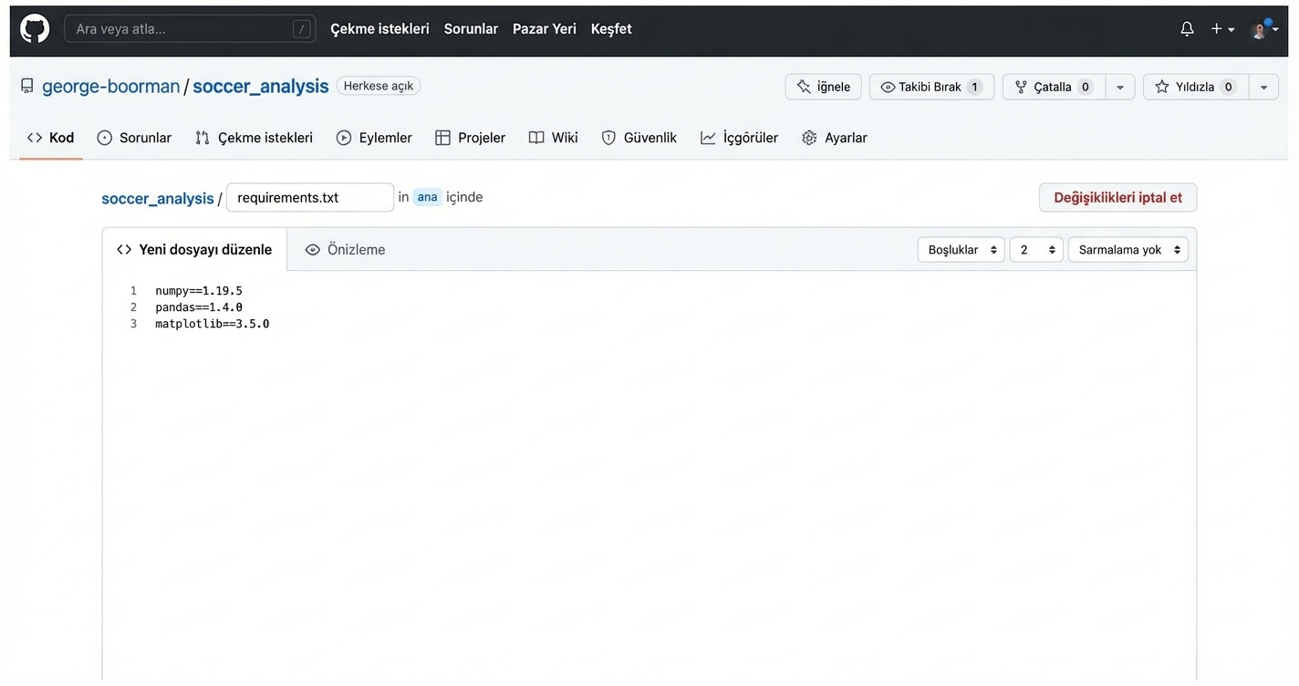1299x686 pixels.
Task: Expand the star lists dropdown arrow
Action: click(x=1263, y=87)
